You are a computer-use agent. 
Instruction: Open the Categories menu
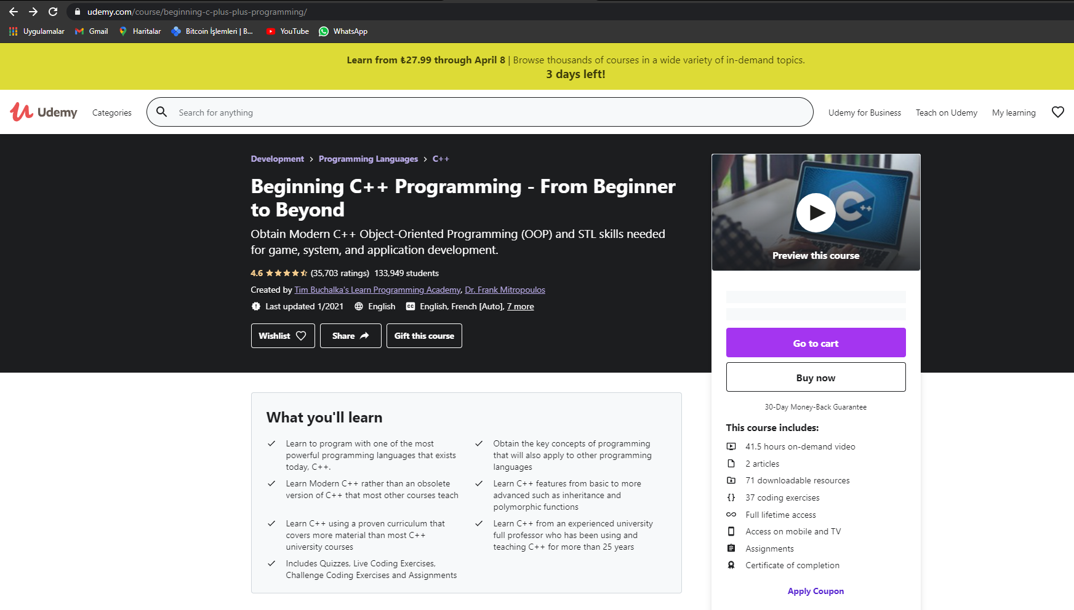point(112,113)
